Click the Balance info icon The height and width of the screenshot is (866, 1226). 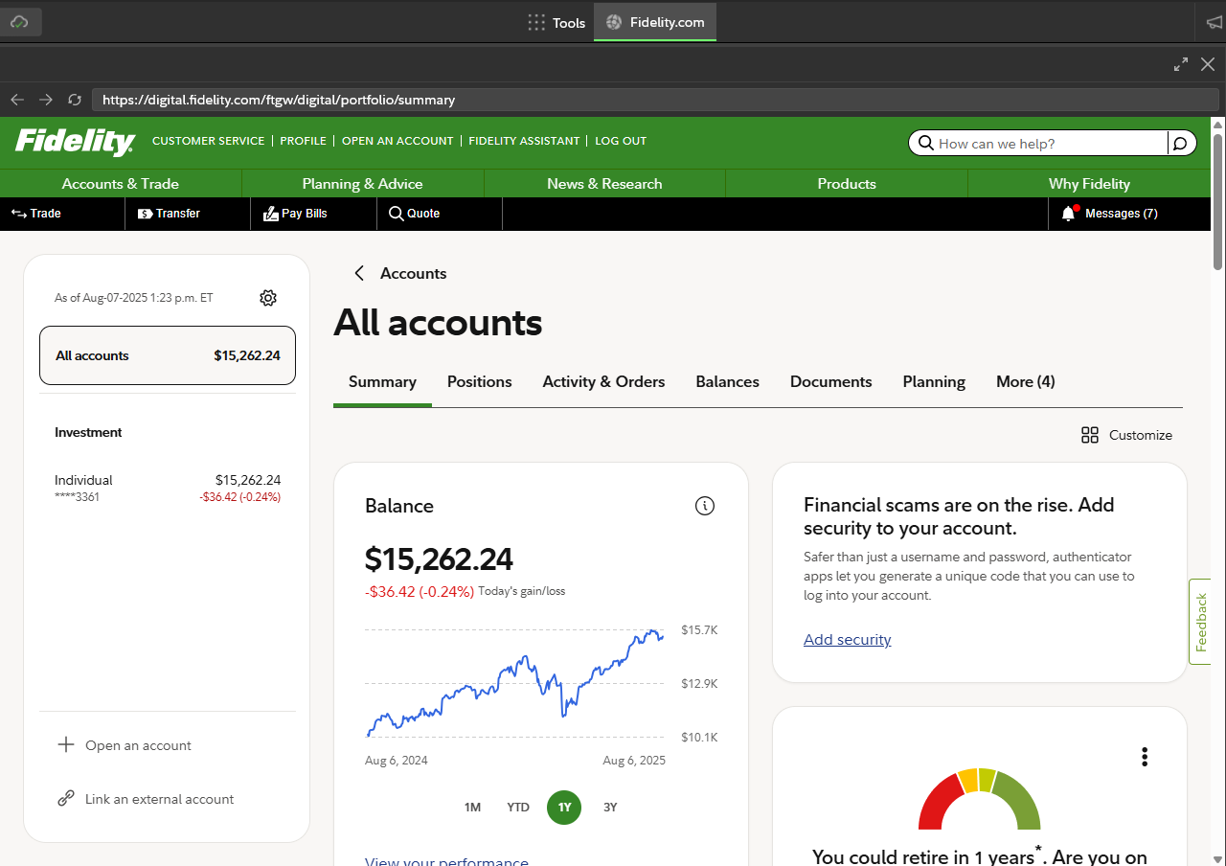pos(705,506)
